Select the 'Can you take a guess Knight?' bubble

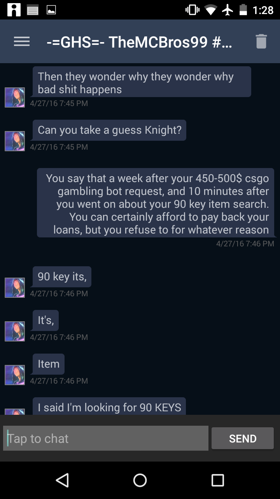[x=109, y=130]
